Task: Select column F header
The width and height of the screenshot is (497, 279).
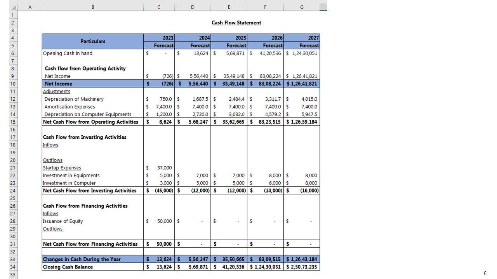Action: coord(265,7)
